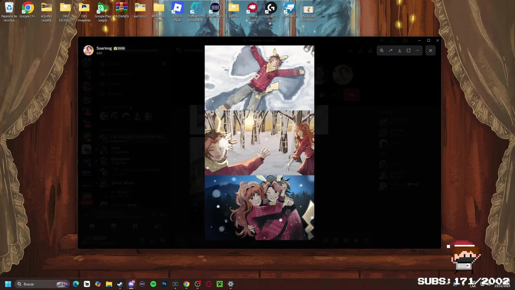Open Google Play Juegos shortcut
The image size is (515, 290).
pos(103,12)
